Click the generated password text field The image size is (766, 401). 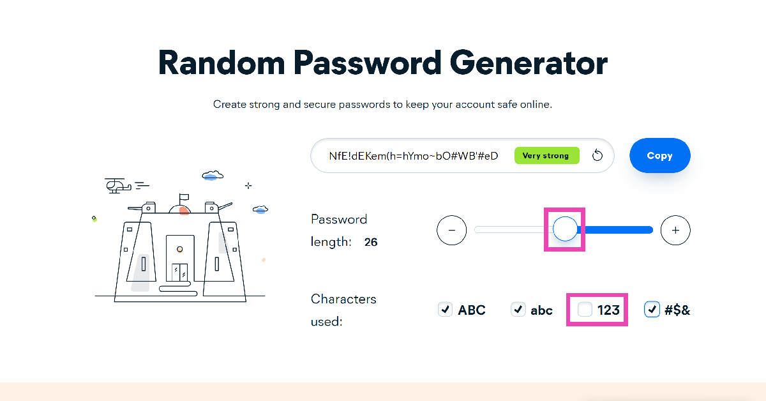(x=413, y=156)
